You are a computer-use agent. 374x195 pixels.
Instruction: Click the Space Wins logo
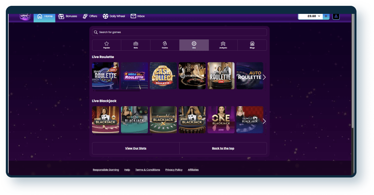tap(25, 17)
